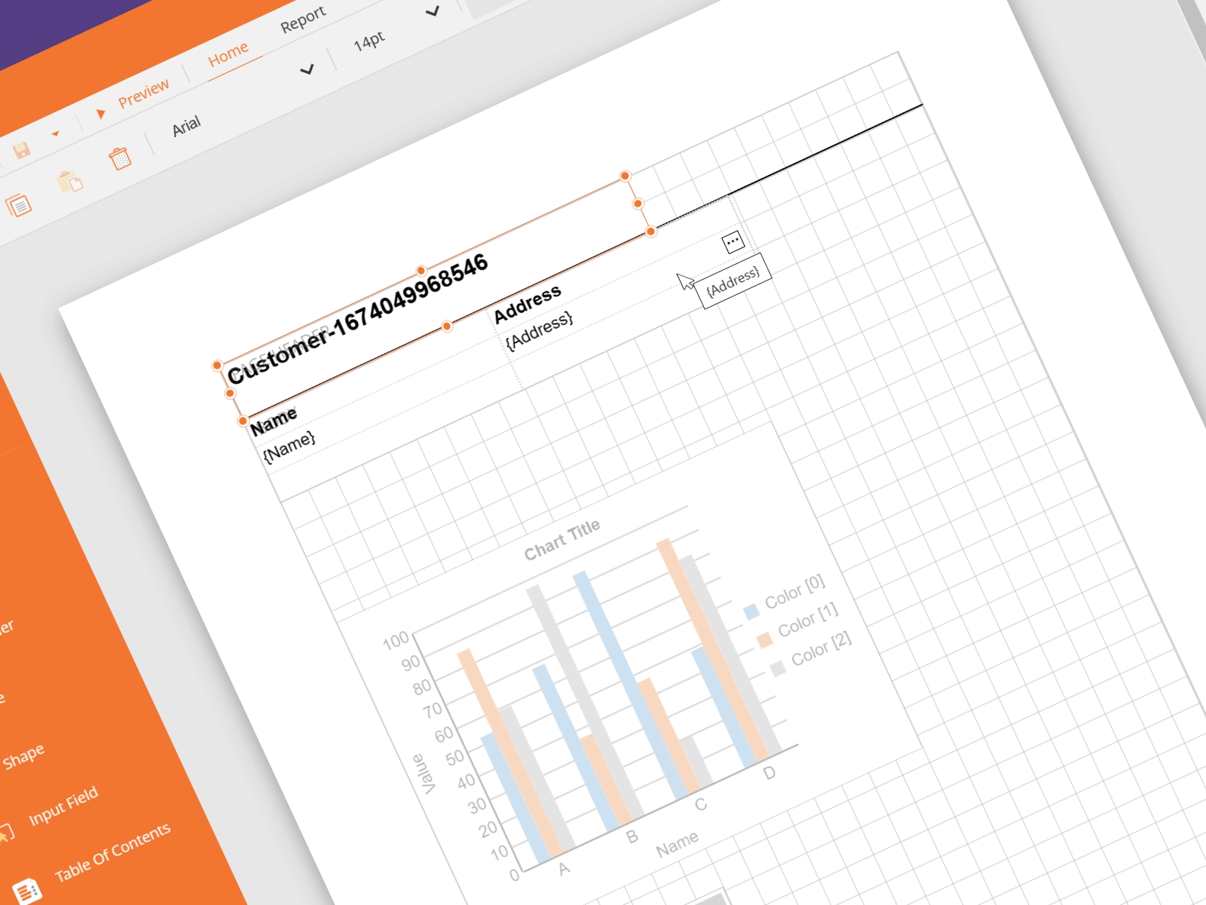
Task: Click the category label C on chart axis
Action: pyautogui.click(x=701, y=805)
